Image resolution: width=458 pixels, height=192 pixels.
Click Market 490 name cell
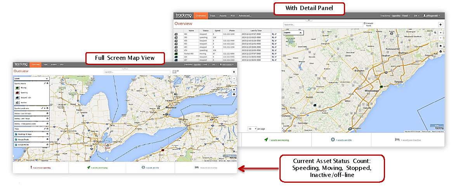191,54
